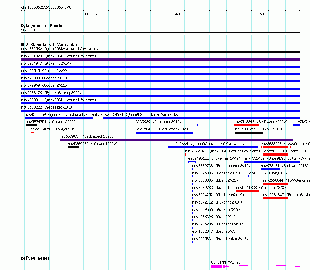Click esv3669738 (Besenbacher2015) label

(221, 166)
